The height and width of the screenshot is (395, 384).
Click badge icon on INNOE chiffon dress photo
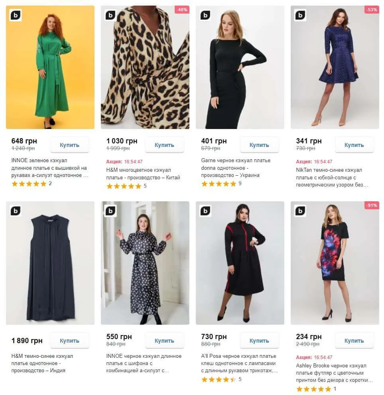[x=110, y=211]
